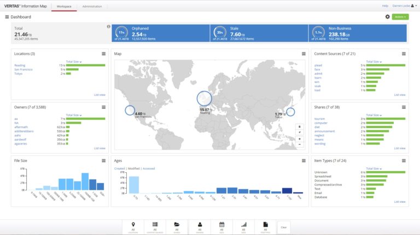The image size is (420, 235).
Task: Click the info icon on Total tile
Action: (x=108, y=27)
